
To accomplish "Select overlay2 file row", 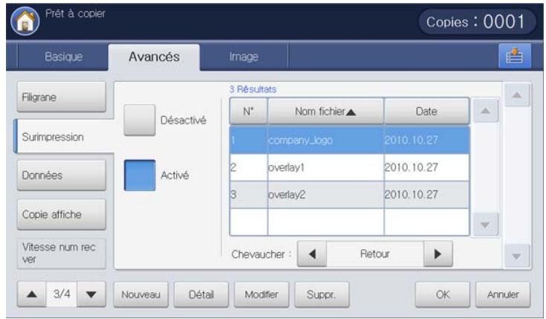I will (350, 195).
